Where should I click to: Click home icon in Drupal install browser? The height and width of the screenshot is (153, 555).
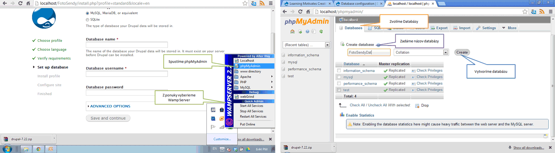pos(28,4)
